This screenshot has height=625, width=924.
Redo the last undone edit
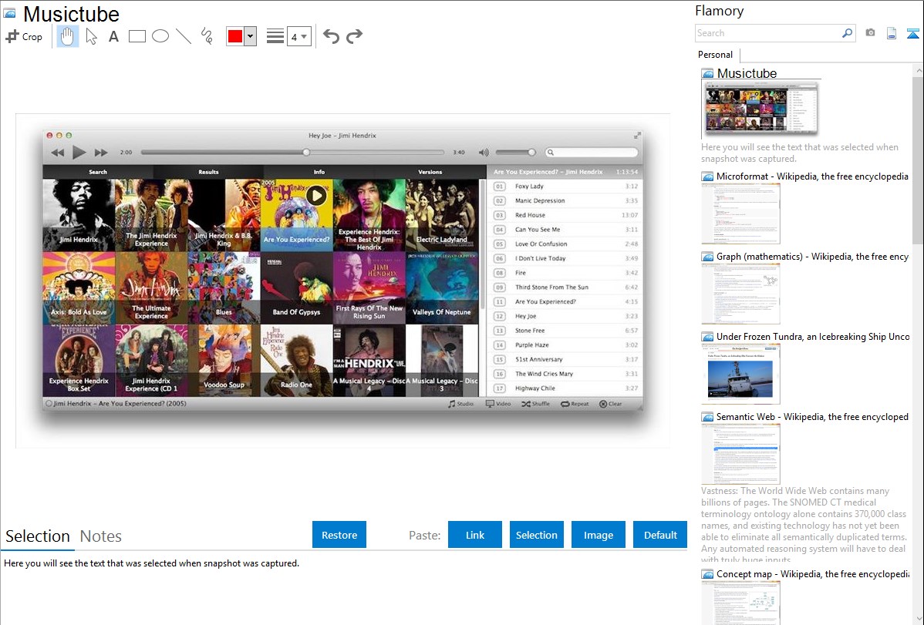[355, 36]
